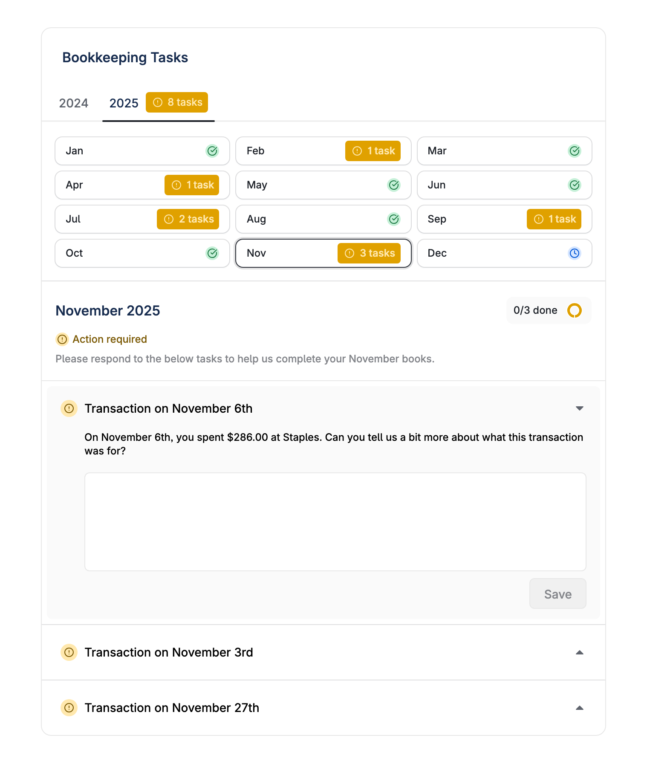
Task: Open the Aug month card
Action: (323, 219)
